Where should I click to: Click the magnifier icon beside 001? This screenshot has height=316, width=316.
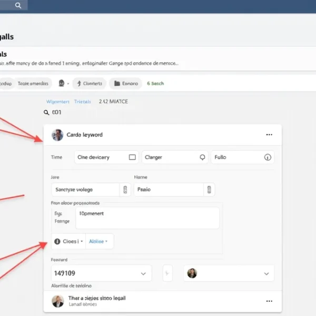click(x=46, y=113)
